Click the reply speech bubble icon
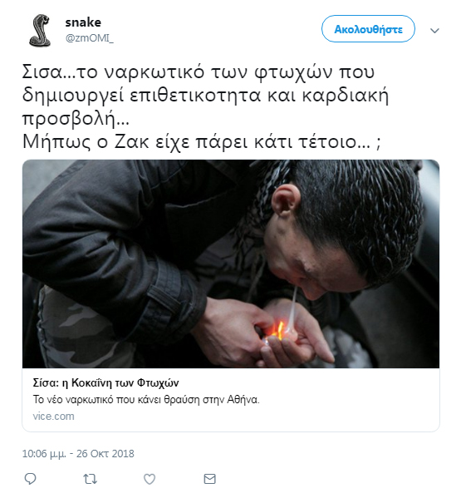The width and height of the screenshot is (461, 498). pos(31,479)
